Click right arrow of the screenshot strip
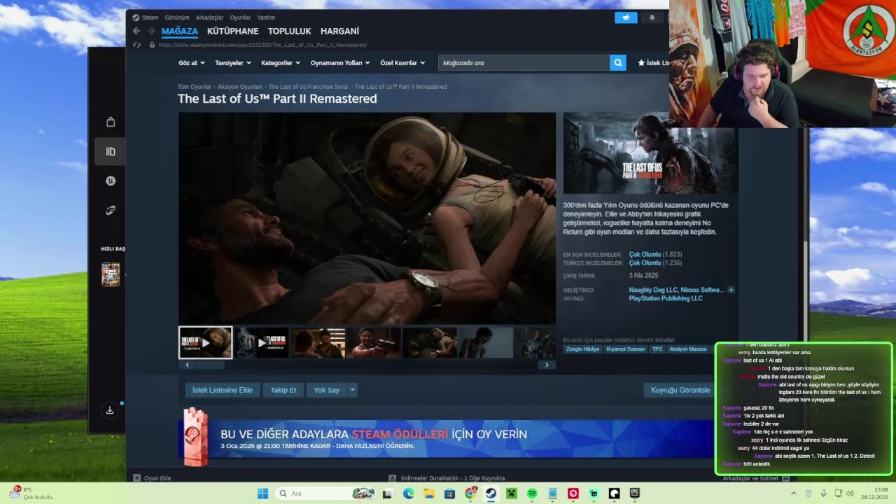Image resolution: width=896 pixels, height=504 pixels. [x=547, y=365]
